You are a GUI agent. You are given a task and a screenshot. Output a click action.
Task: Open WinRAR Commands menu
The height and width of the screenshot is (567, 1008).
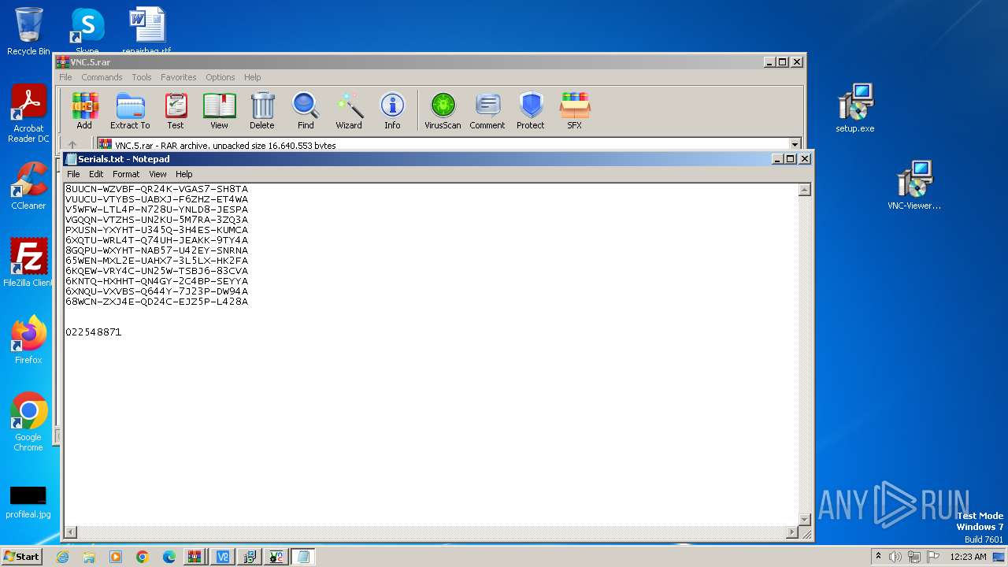click(x=102, y=77)
